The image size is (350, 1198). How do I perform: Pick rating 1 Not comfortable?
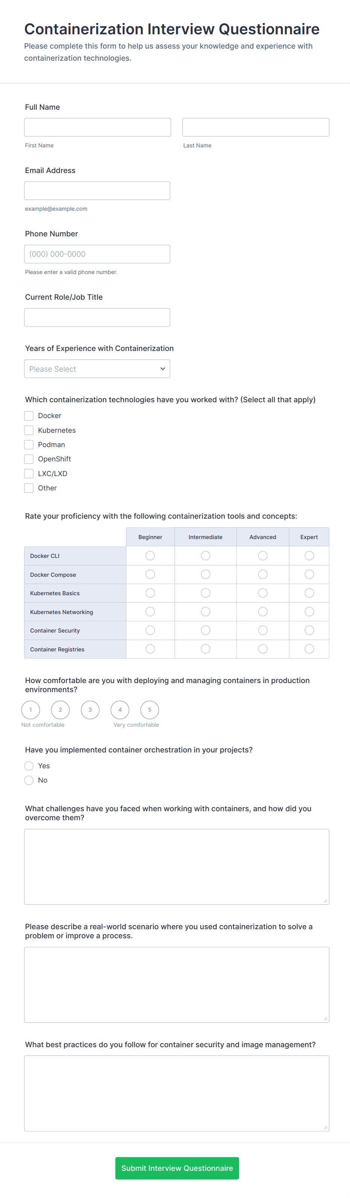30,710
